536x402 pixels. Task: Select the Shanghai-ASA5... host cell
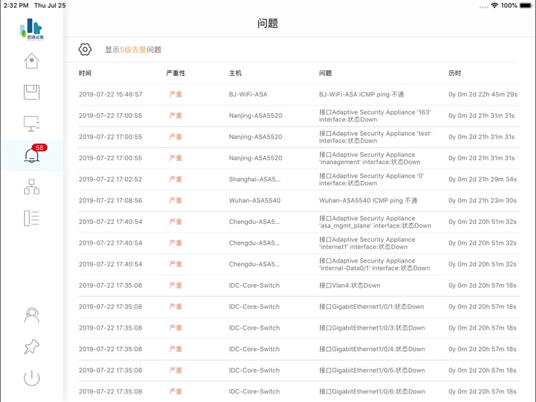point(254,180)
